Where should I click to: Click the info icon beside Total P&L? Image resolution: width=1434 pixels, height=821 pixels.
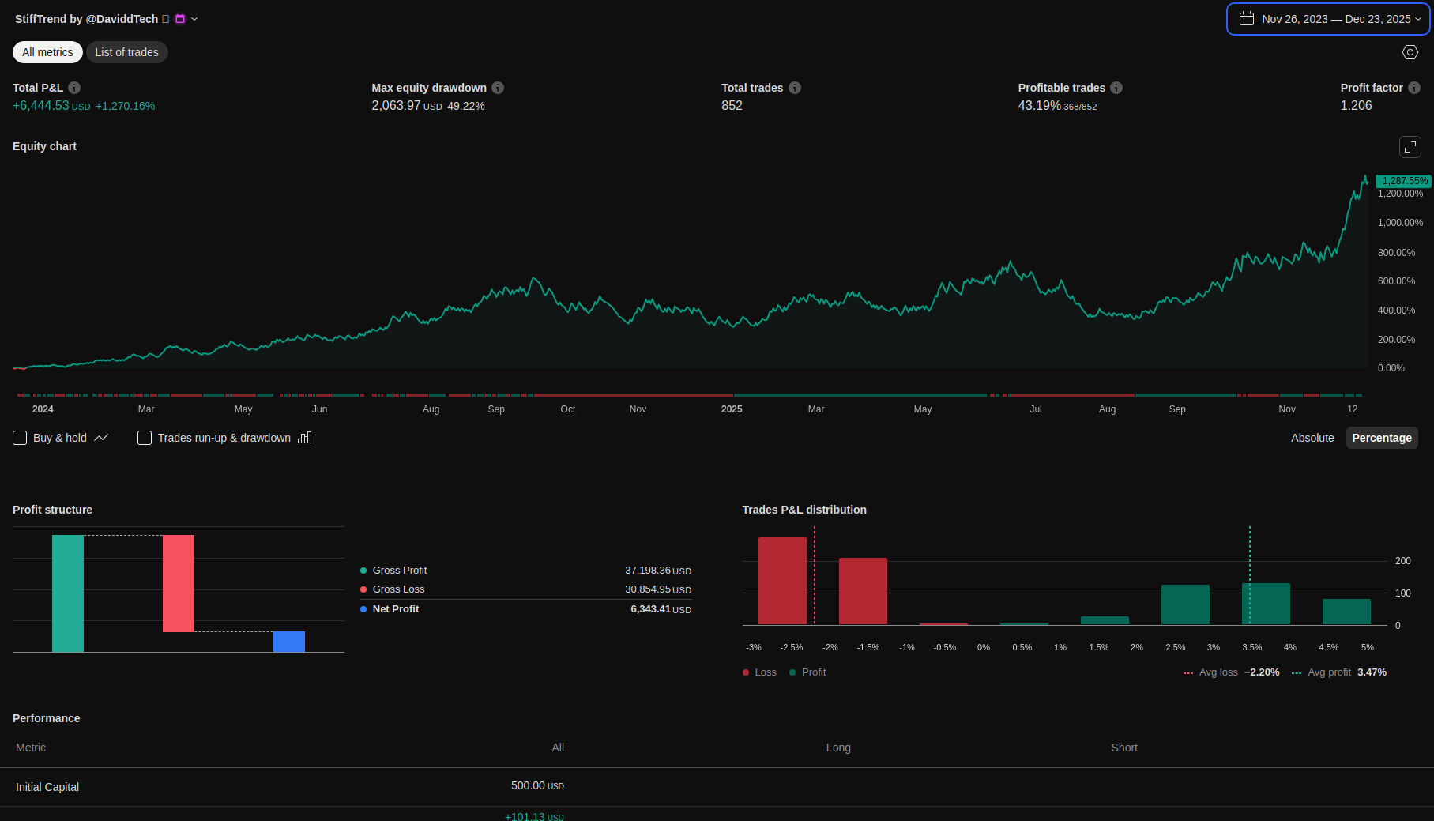click(74, 88)
